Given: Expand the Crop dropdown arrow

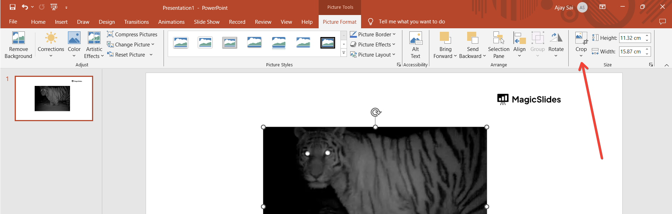Looking at the screenshot, I should (581, 56).
